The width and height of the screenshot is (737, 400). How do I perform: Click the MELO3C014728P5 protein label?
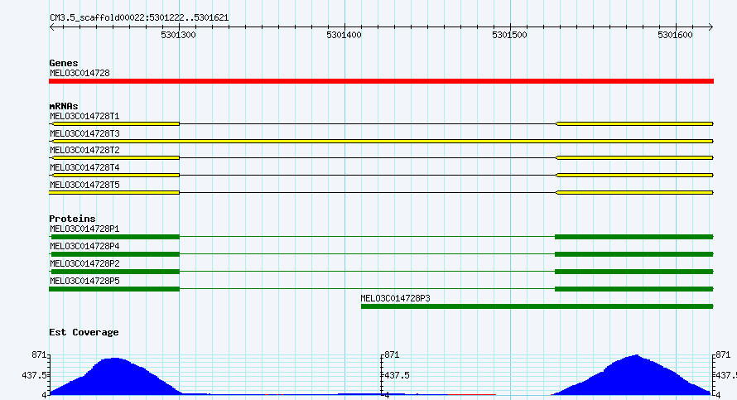point(84,281)
